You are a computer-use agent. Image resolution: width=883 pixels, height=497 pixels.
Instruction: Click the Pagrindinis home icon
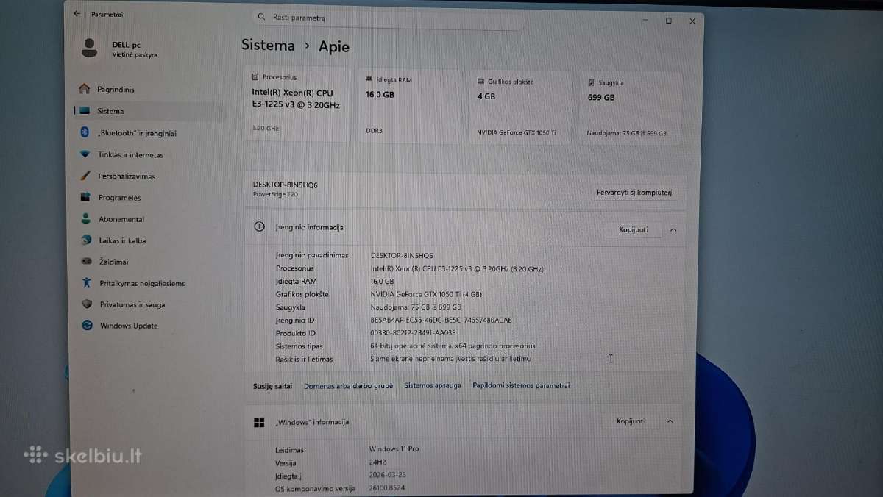pos(85,89)
